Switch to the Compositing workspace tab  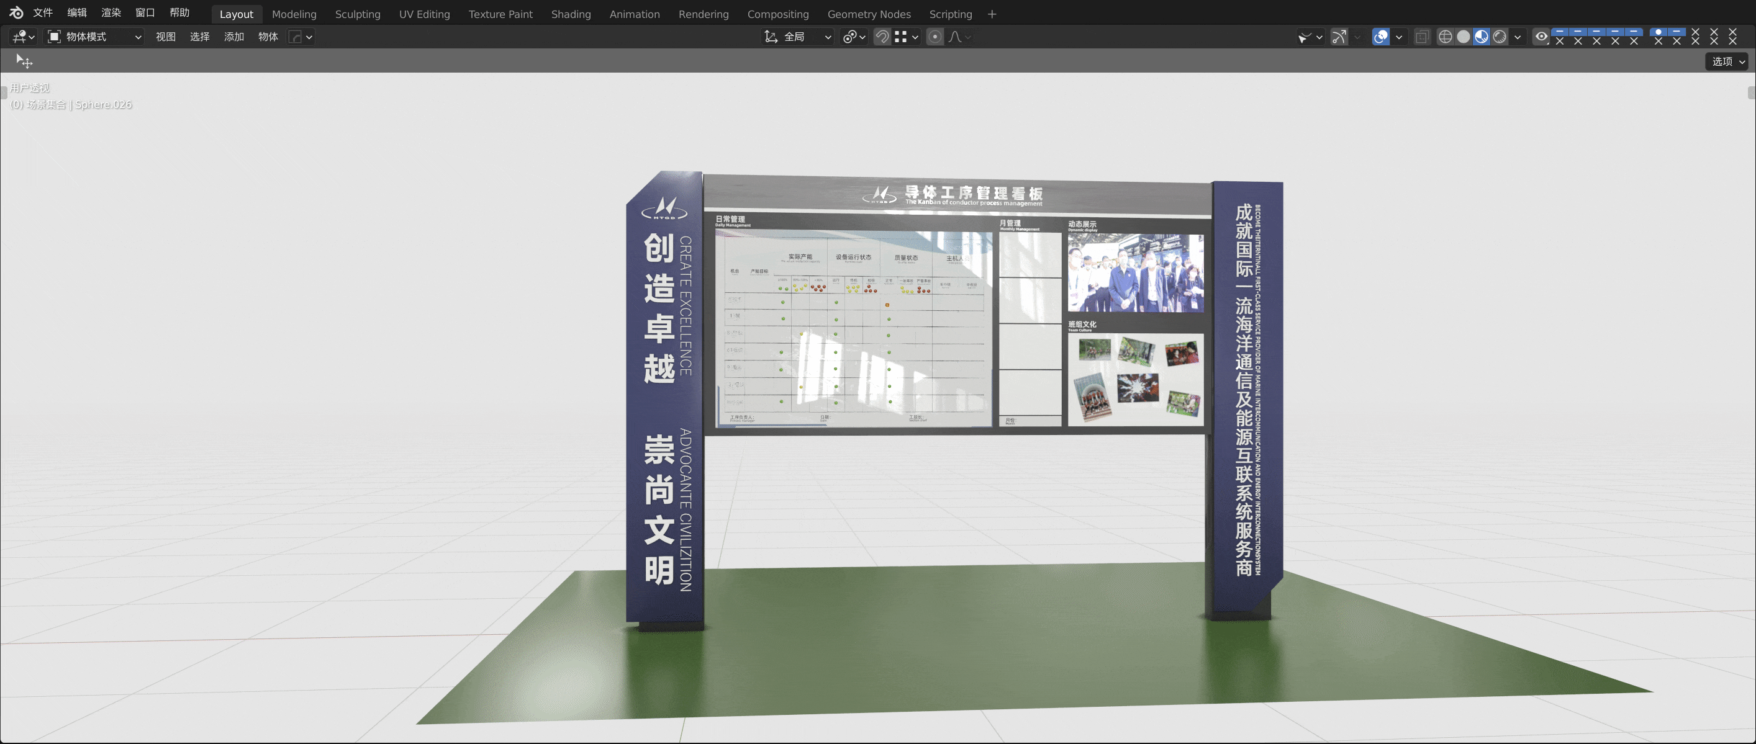pos(778,14)
